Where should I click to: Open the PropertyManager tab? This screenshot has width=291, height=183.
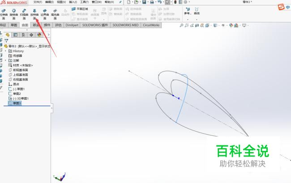[15, 34]
